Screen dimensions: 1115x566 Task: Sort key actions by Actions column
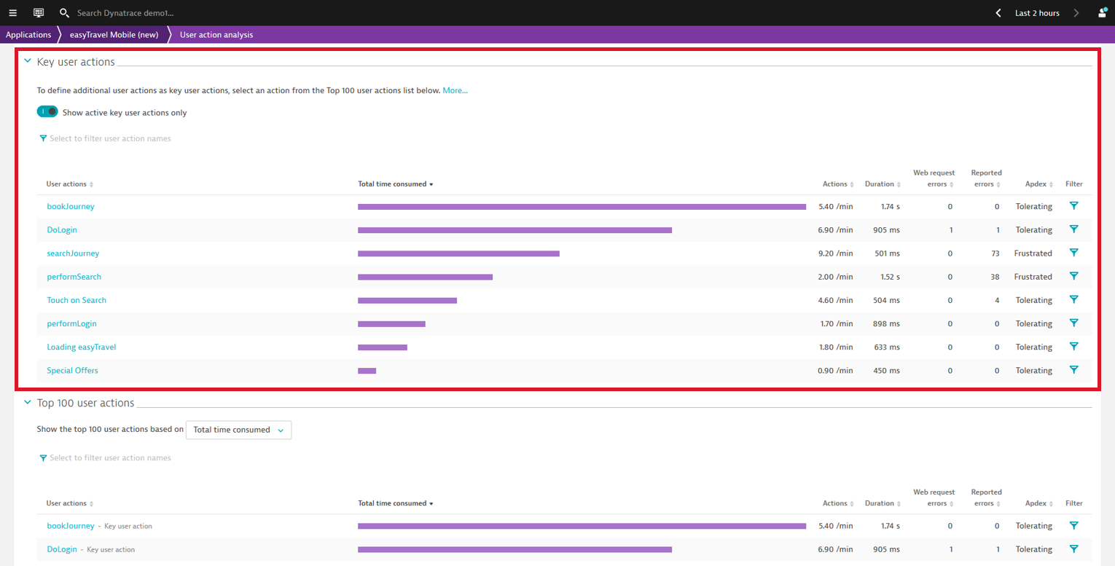[838, 184]
